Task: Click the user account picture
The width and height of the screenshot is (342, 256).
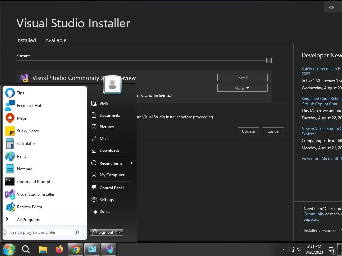Action: [112, 85]
